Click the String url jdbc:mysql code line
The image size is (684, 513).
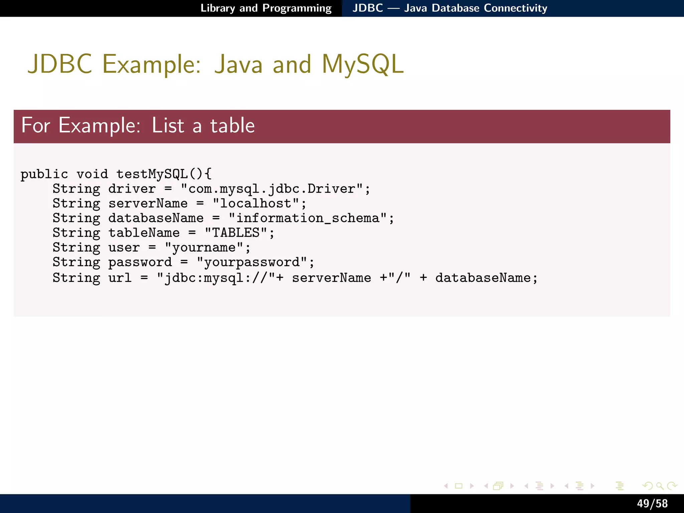tap(295, 278)
